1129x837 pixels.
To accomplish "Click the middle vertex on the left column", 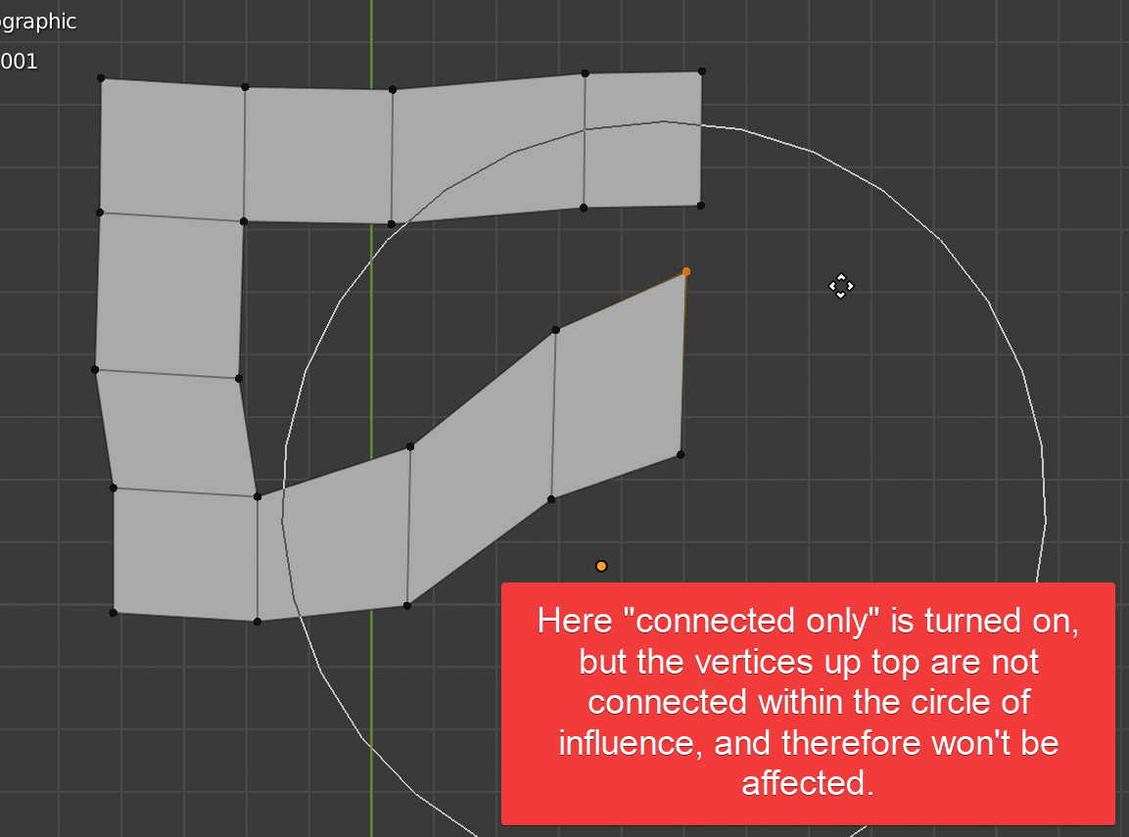I will coord(95,369).
